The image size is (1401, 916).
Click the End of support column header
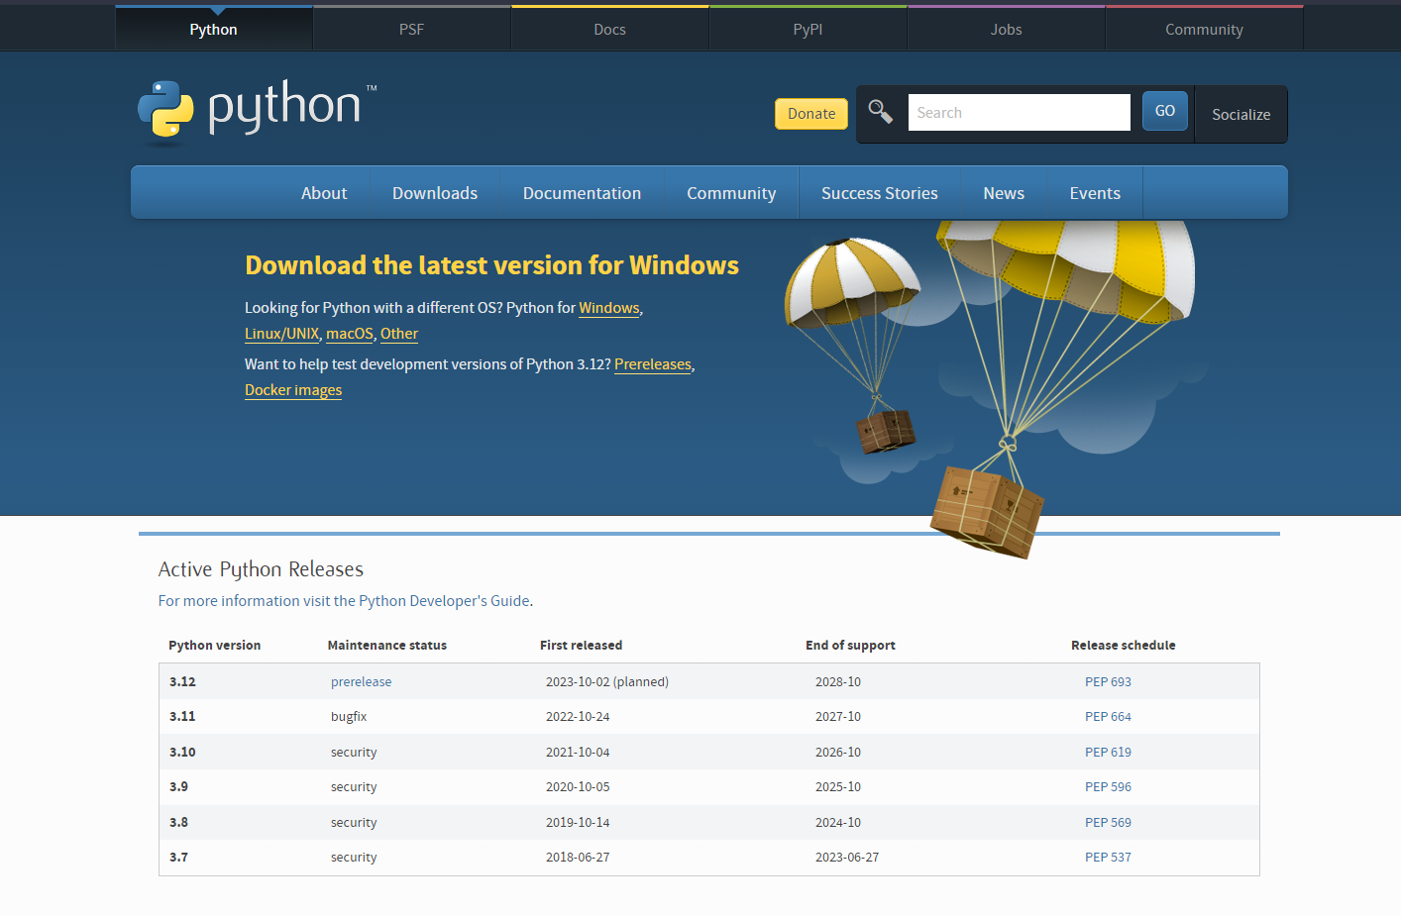(850, 646)
